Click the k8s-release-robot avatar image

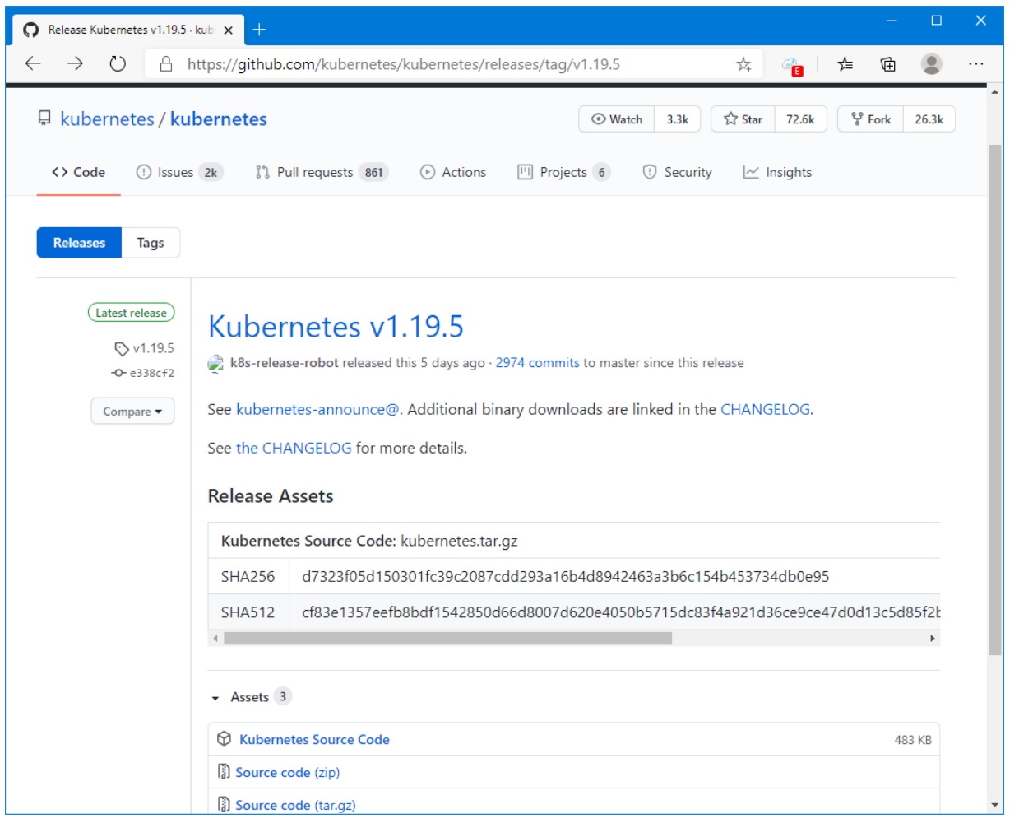(x=215, y=363)
